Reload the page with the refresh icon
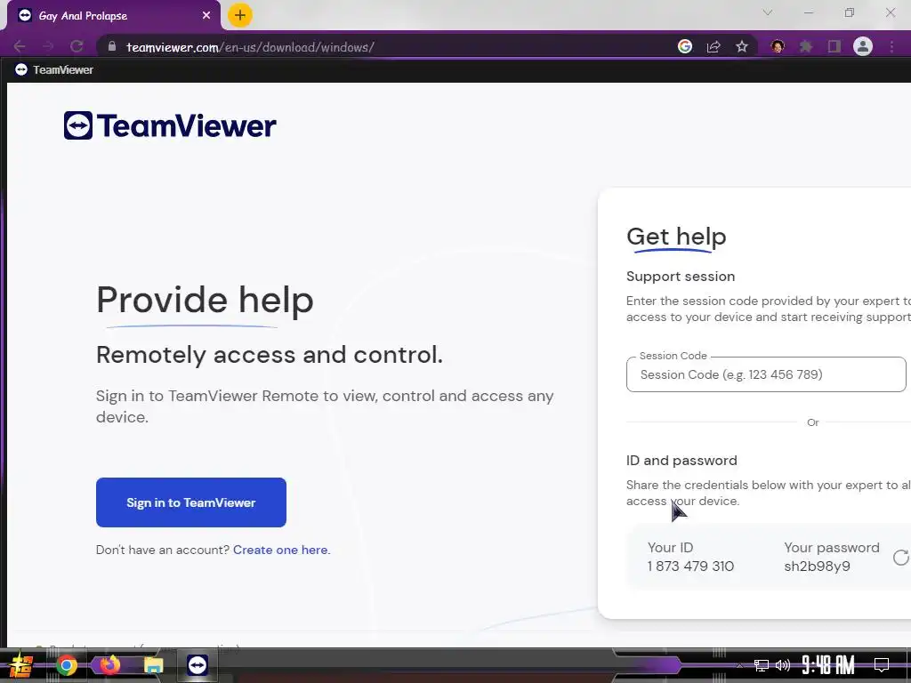 click(77, 46)
